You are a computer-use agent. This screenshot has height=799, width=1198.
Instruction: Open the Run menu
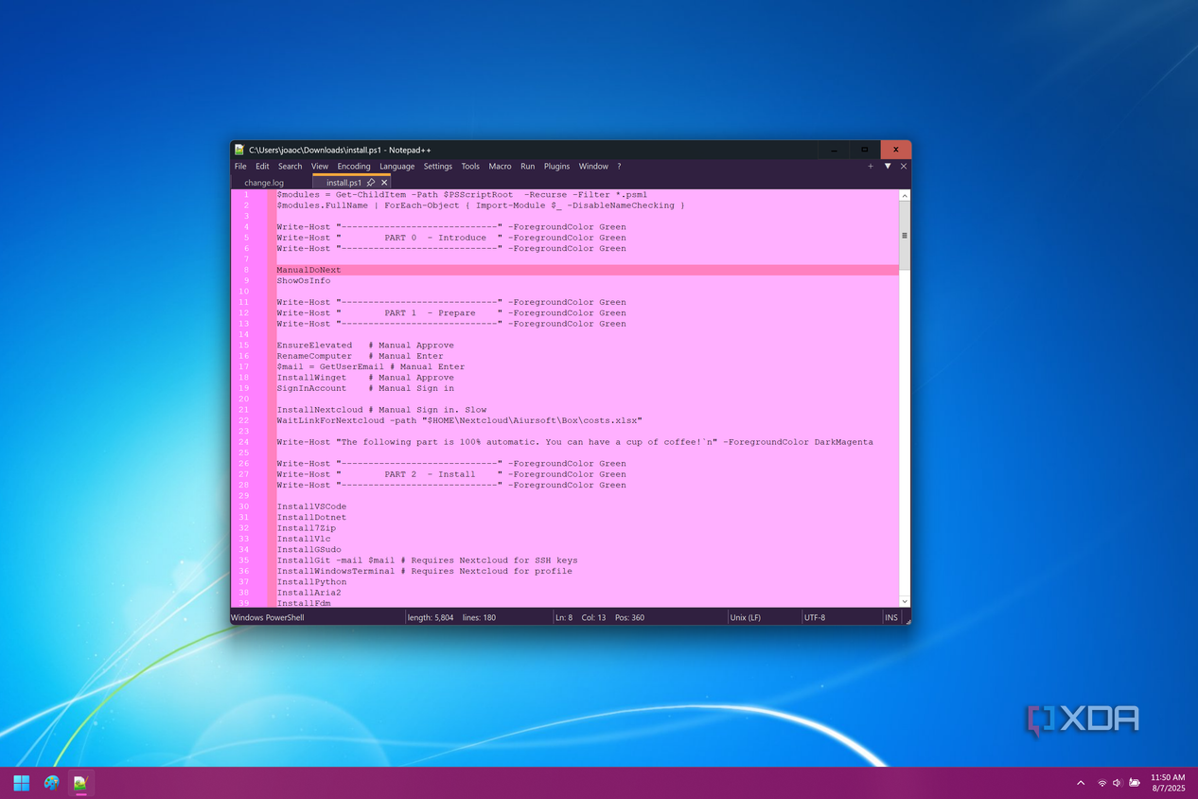(x=527, y=167)
